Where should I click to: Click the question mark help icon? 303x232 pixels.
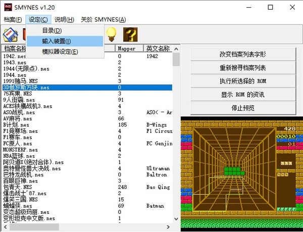click(x=130, y=34)
